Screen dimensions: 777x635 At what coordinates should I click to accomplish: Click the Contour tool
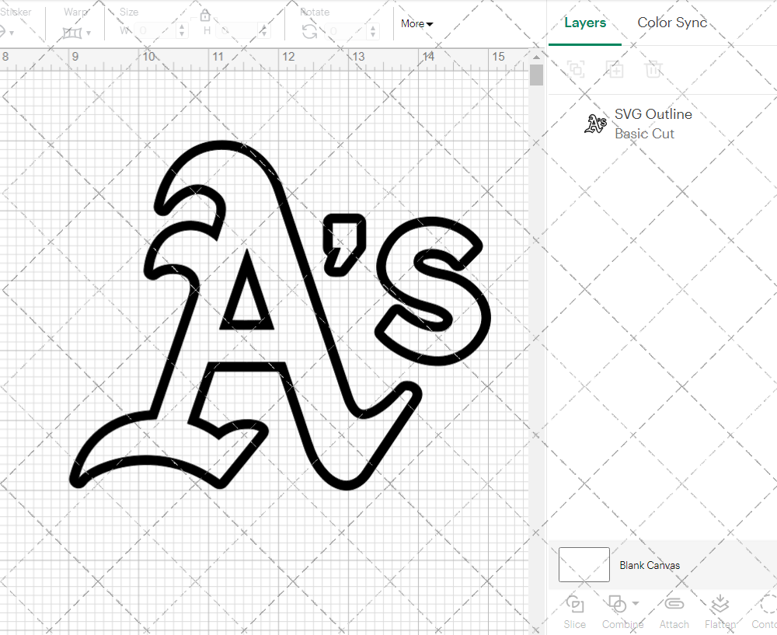tap(764, 612)
